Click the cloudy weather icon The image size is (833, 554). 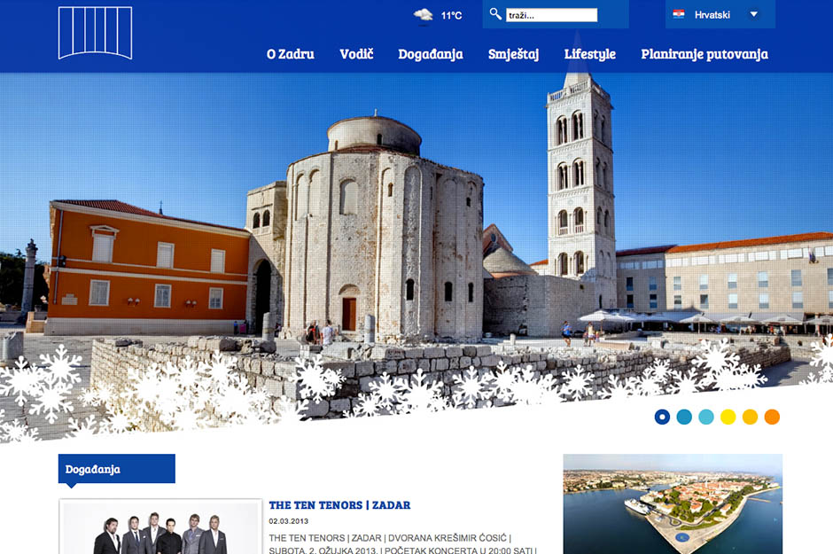(424, 15)
